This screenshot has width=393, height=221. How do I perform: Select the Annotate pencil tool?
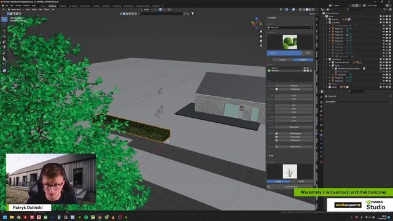[x=4, y=53]
